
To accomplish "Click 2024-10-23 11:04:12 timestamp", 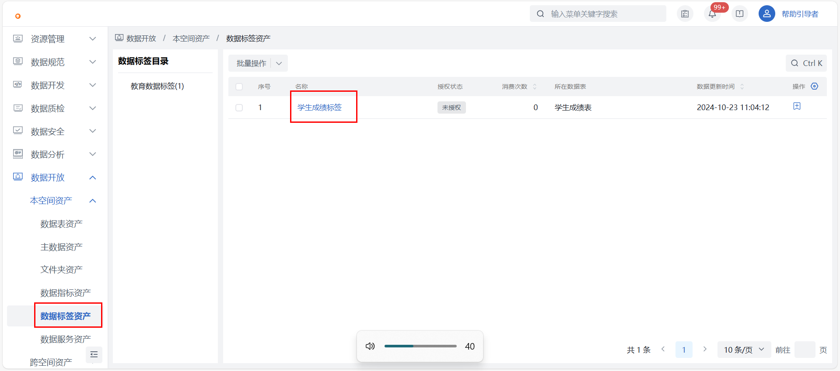I will point(733,107).
